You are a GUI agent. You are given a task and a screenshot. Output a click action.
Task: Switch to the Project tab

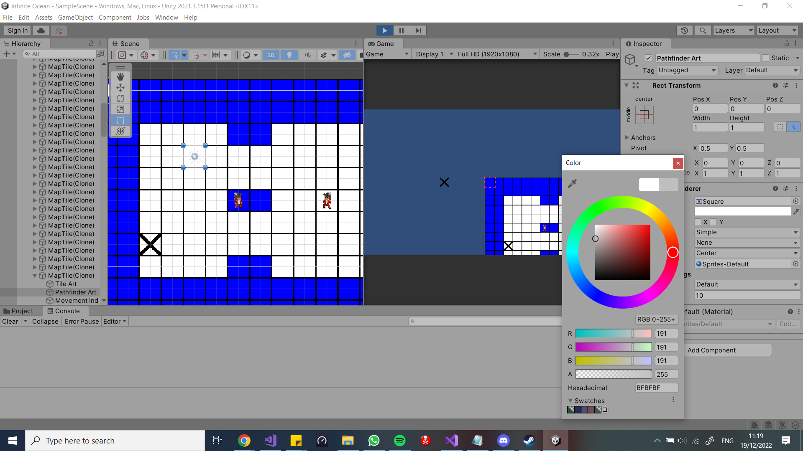click(21, 311)
